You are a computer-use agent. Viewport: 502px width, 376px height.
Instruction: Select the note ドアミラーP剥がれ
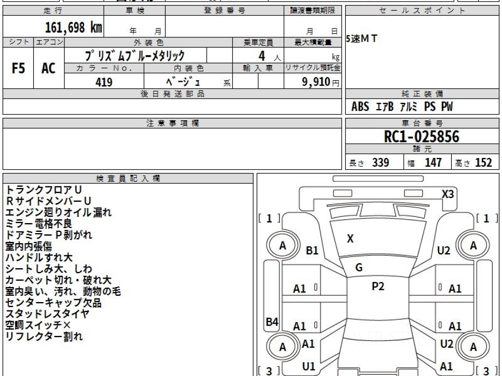point(49,235)
